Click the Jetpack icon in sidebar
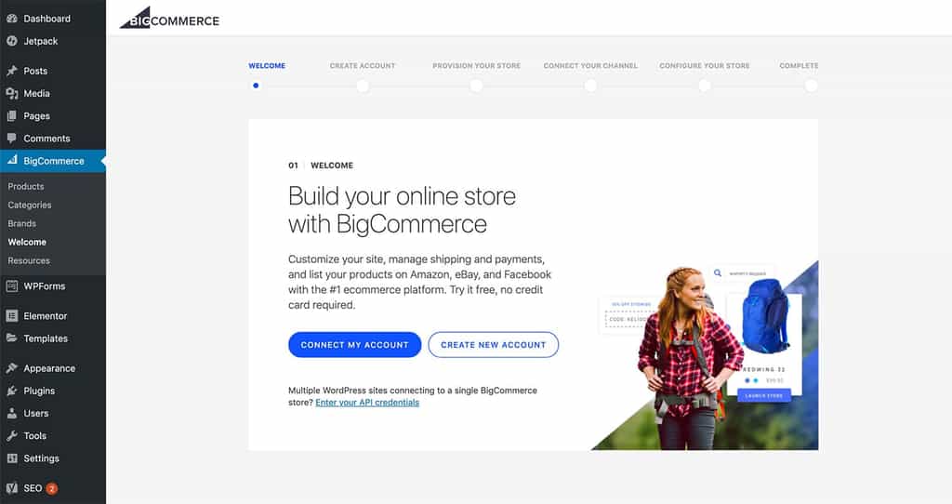 (x=11, y=41)
